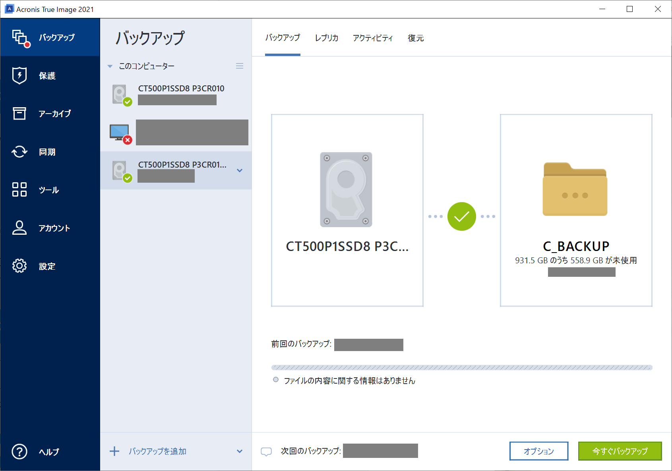Maximize the Acronis True Image window

[630, 9]
